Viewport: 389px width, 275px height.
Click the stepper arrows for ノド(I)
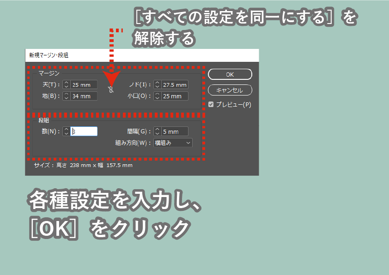(157, 85)
